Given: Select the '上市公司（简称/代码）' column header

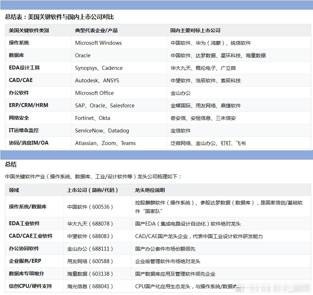Looking at the screenshot, I should (92, 190).
